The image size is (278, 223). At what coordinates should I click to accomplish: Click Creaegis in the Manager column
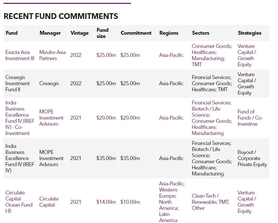[x=49, y=83]
